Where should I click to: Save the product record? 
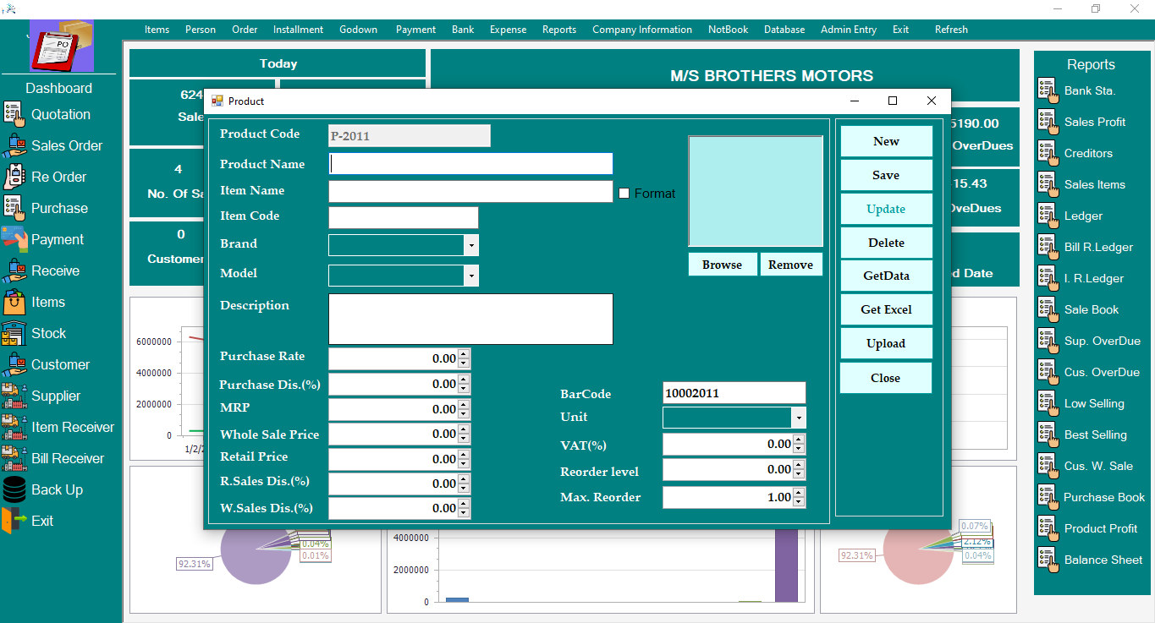pos(886,175)
